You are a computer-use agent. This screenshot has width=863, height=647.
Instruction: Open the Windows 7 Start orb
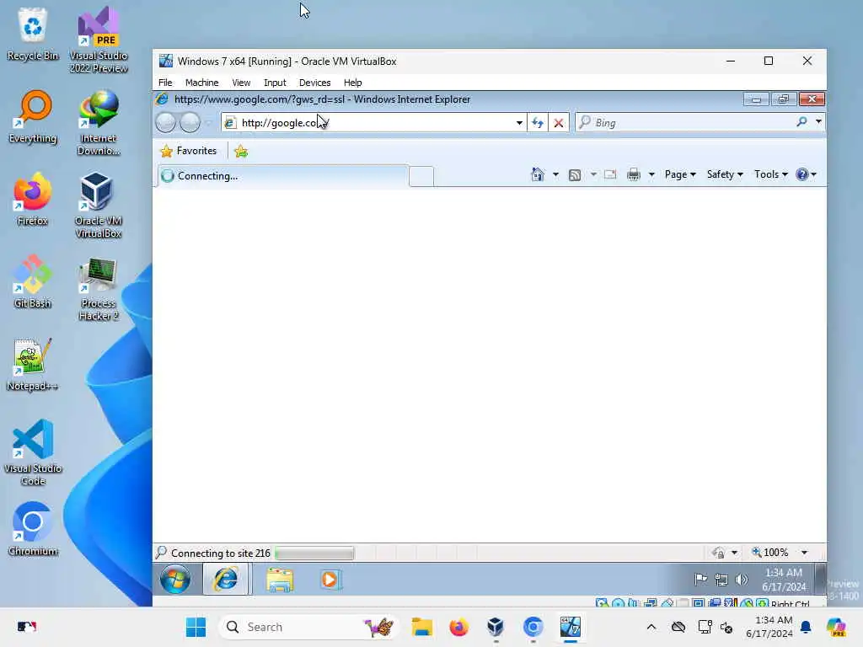pos(175,580)
